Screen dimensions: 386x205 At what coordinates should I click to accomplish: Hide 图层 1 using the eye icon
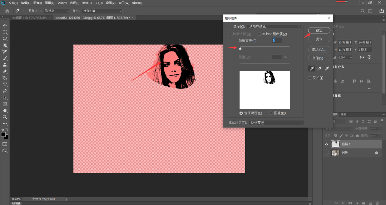point(326,144)
